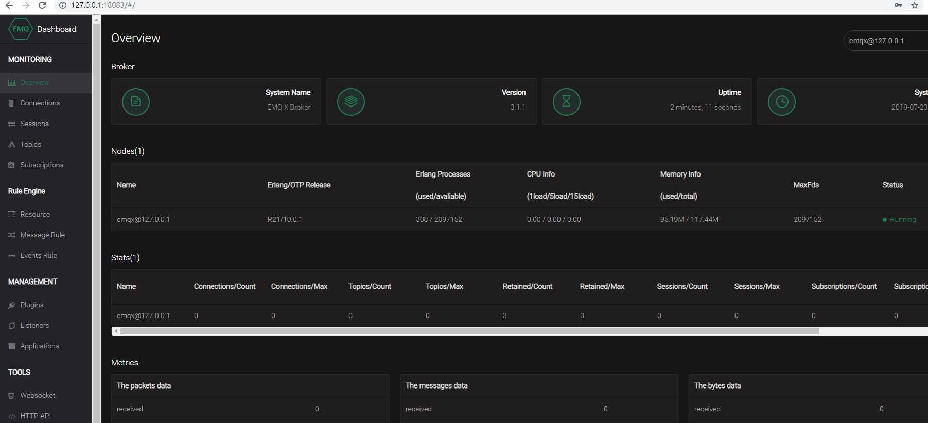The width and height of the screenshot is (928, 423).
Task: Click the Sessions arrows icon
Action: [x=12, y=124]
